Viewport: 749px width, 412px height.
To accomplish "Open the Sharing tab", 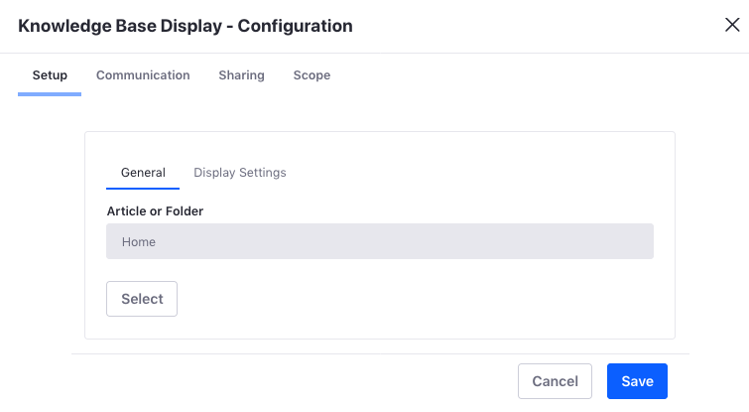I will [x=241, y=75].
